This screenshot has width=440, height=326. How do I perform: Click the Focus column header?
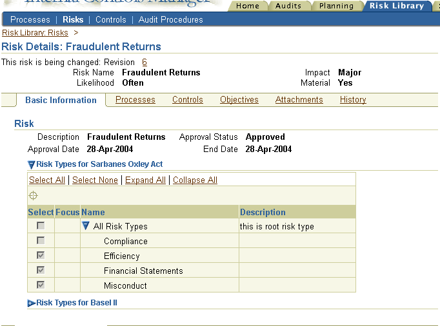point(67,212)
